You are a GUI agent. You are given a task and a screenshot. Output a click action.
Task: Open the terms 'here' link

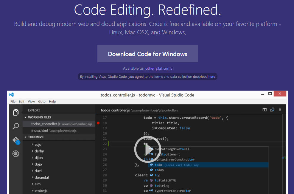coord(212,77)
